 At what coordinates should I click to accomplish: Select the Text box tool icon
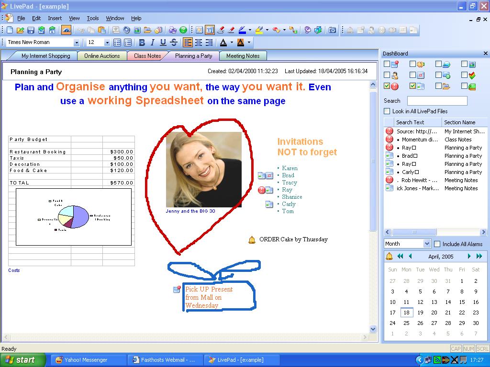coord(210,30)
